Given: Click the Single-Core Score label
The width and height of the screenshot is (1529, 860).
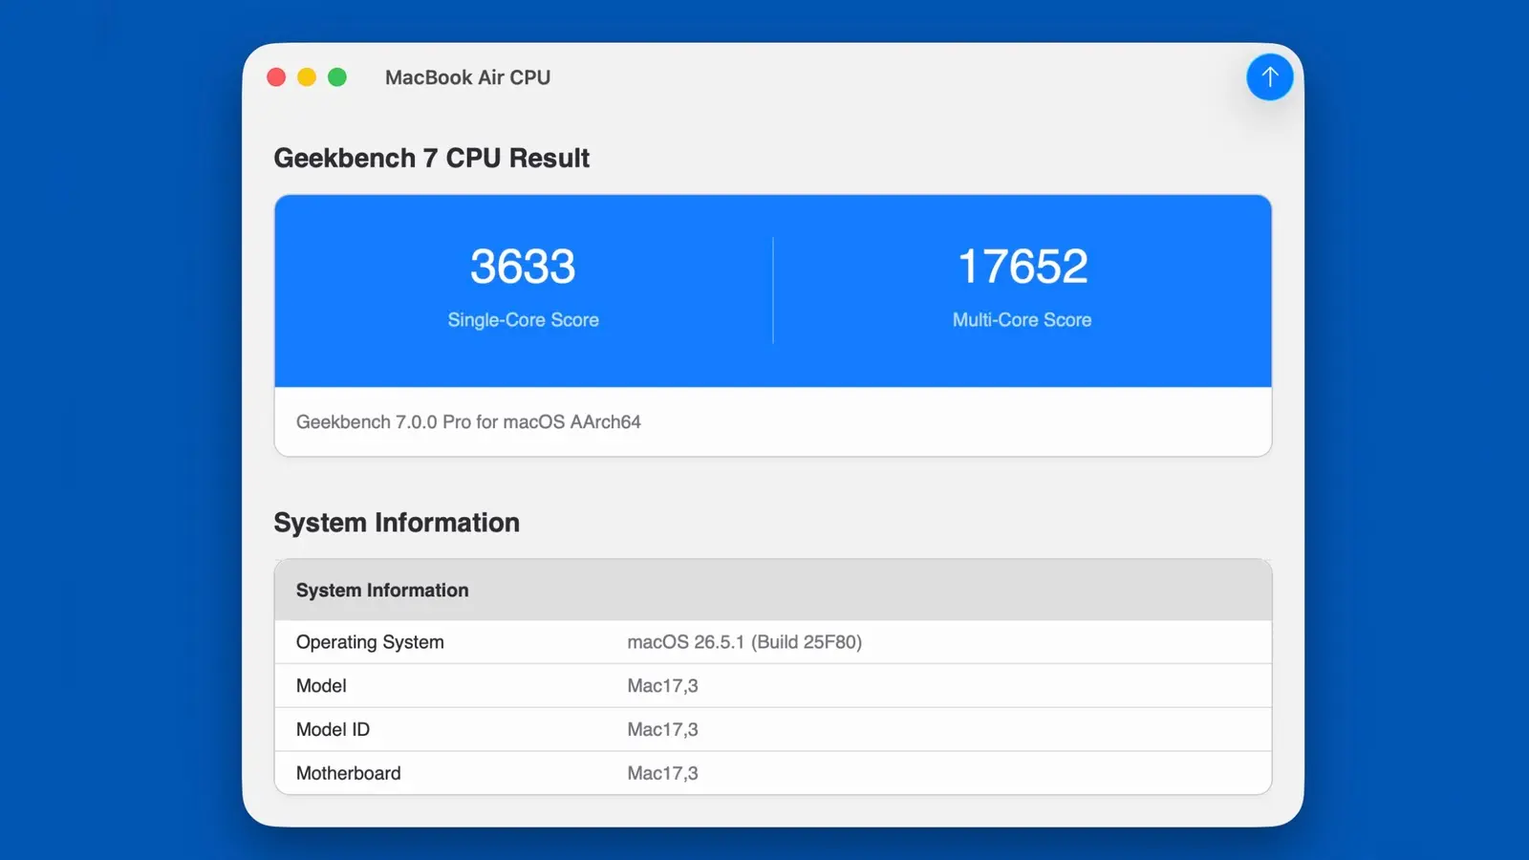Looking at the screenshot, I should click(524, 320).
